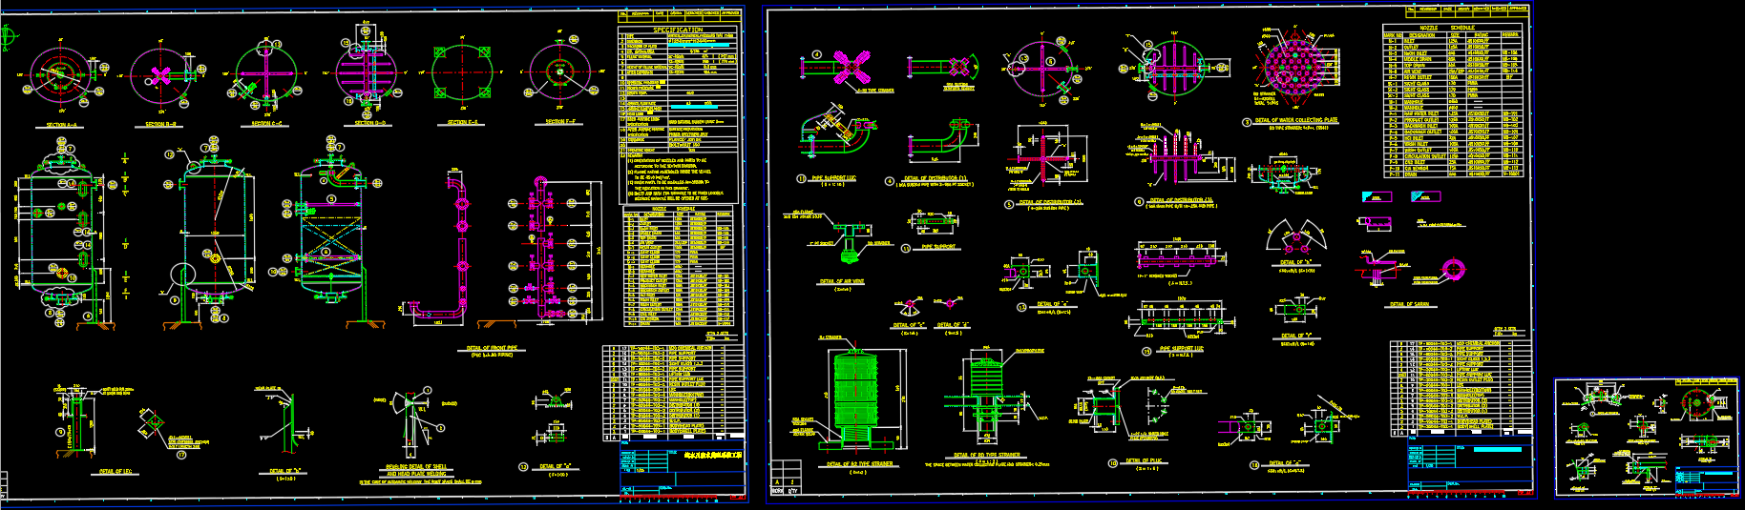Viewport: 1745px width, 510px height.
Task: Click the SPECIFICATION table heading
Action: click(x=677, y=31)
